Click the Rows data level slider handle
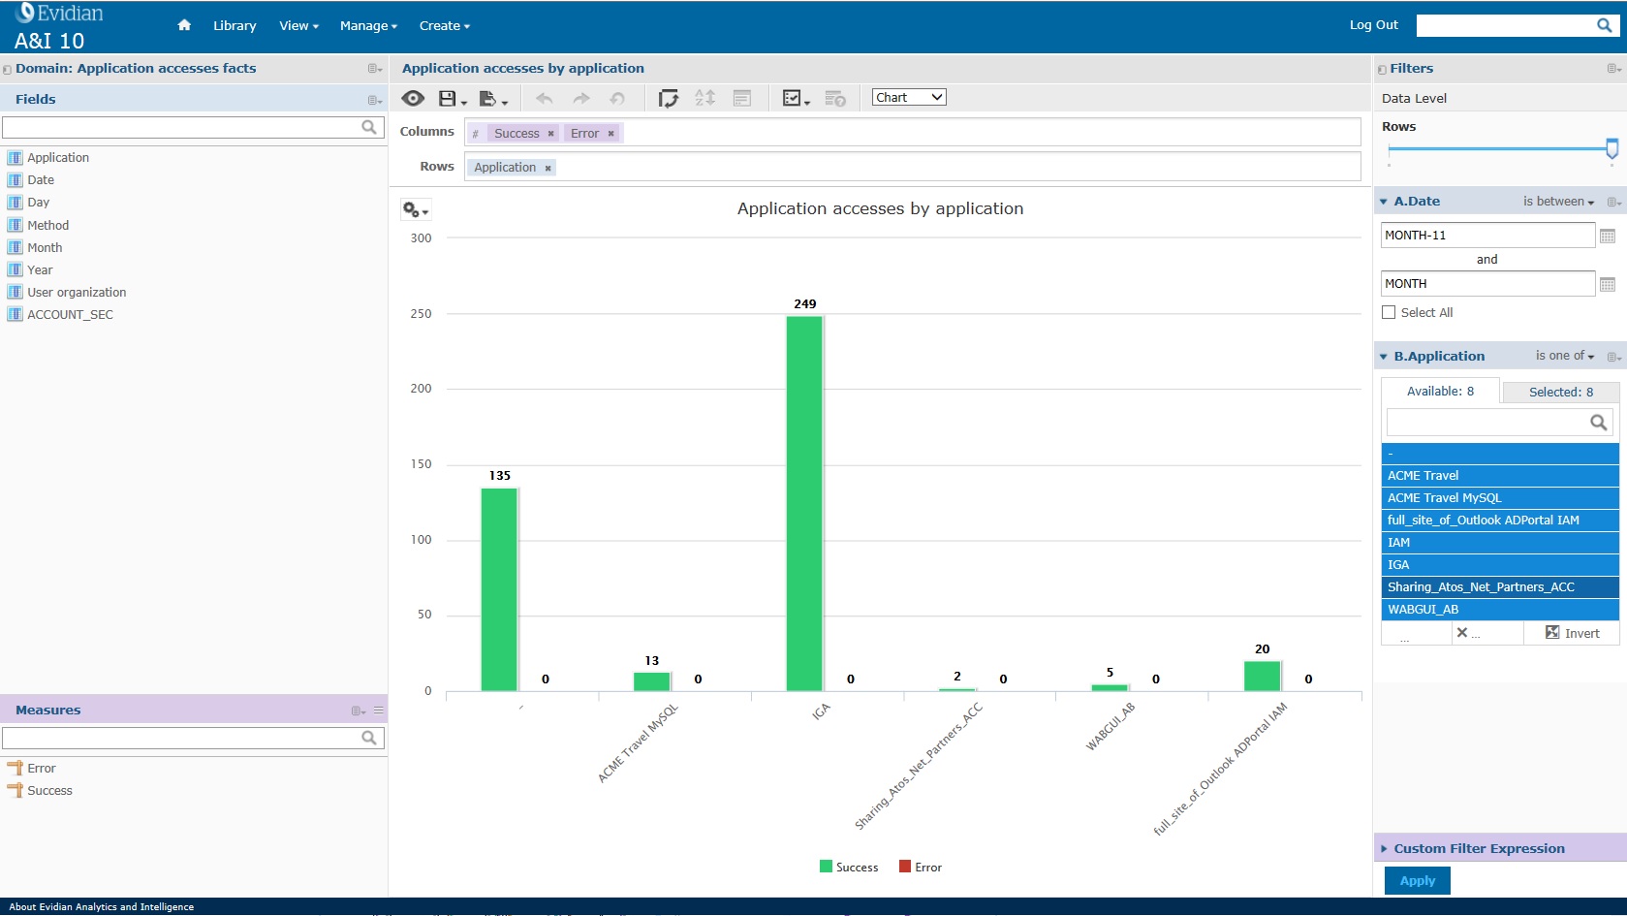This screenshot has width=1627, height=916. 1611,148
